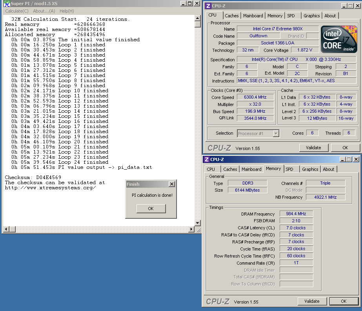
Task: Open the Calculate menu in Super PI
Action: (16, 11)
